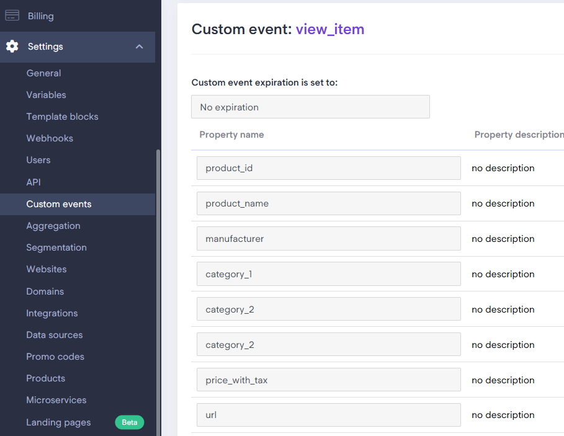Click the sidebar vertical scrollbar
Image resolution: width=564 pixels, height=436 pixels.
pos(158,279)
